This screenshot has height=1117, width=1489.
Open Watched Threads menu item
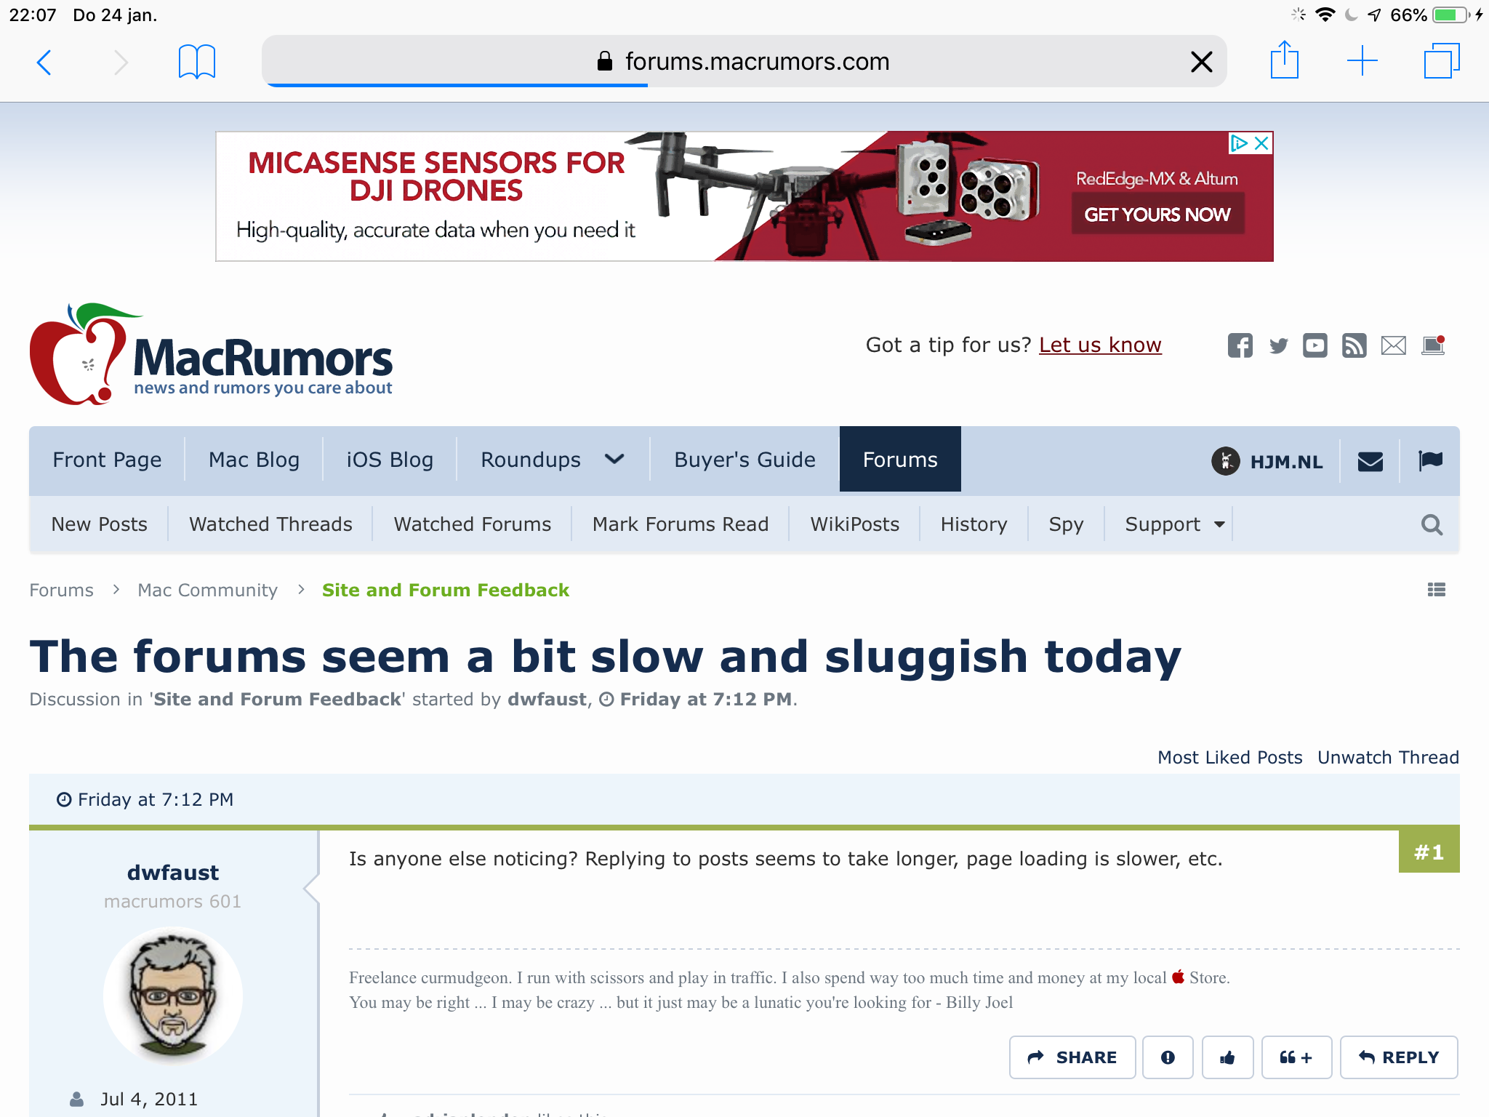(x=270, y=524)
